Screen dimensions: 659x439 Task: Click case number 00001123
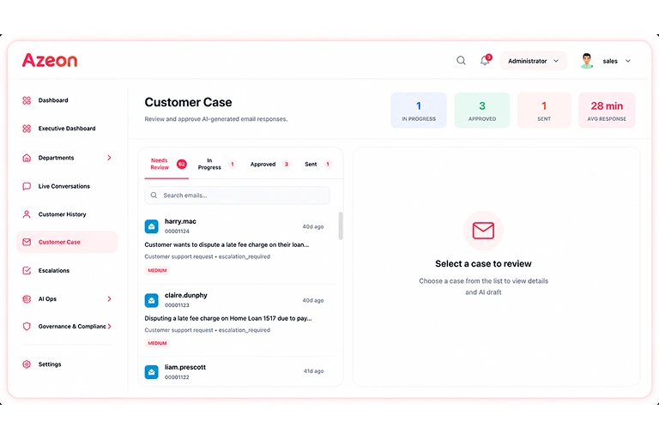click(x=177, y=305)
